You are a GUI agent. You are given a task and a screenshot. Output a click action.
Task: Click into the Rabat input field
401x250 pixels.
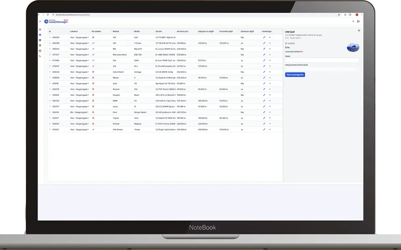(x=322, y=60)
